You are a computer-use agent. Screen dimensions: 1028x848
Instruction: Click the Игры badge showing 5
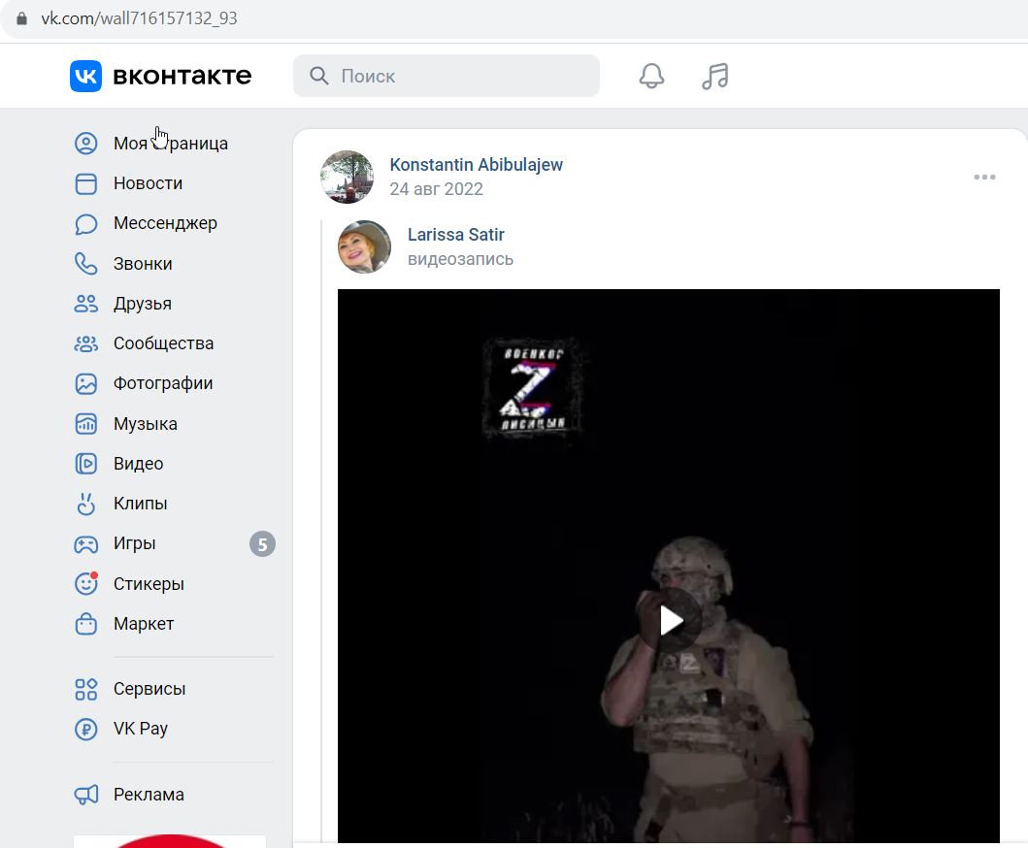tap(262, 544)
